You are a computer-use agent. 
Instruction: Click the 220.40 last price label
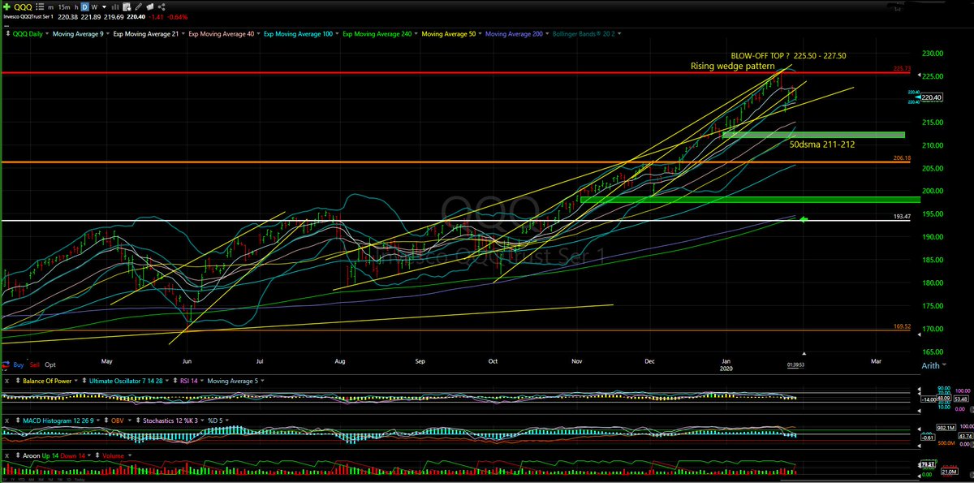932,97
